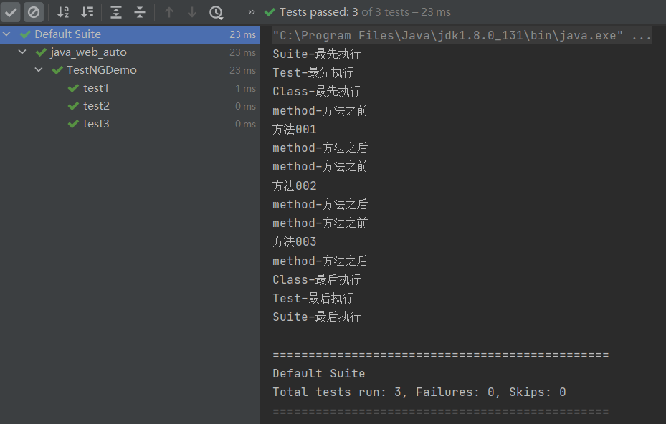Click the Previous Failed Test arrow
666x424 pixels.
[x=169, y=12]
